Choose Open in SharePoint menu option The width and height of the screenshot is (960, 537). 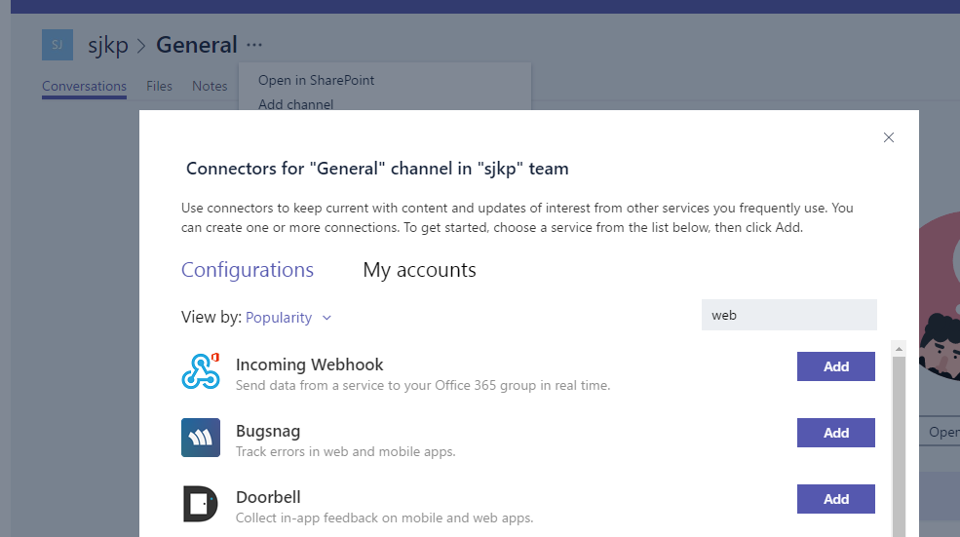pyautogui.click(x=316, y=80)
